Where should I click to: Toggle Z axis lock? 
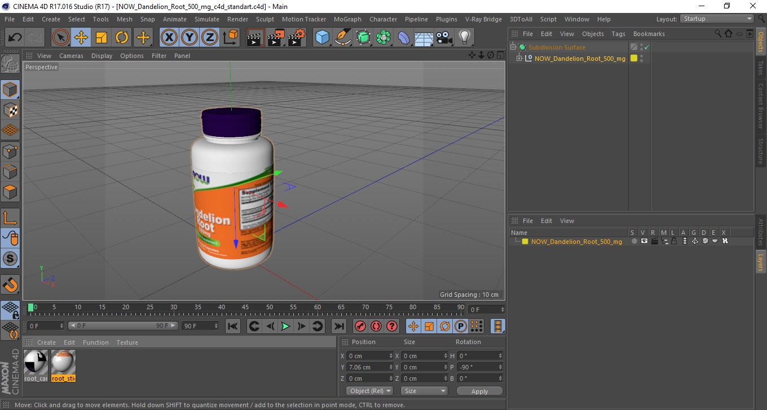[x=210, y=38]
